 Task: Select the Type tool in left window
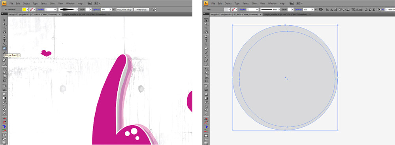pos(4,41)
